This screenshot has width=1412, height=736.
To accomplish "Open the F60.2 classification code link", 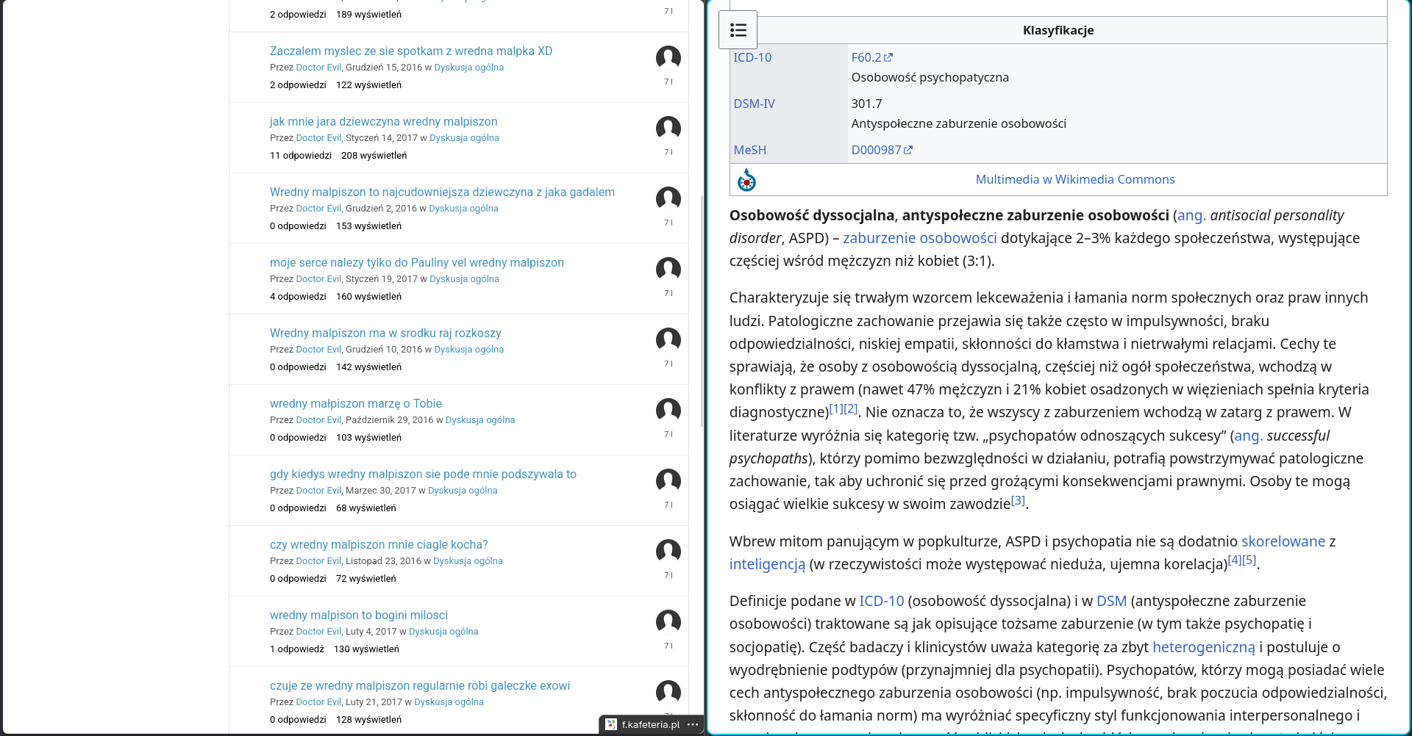I will point(866,57).
